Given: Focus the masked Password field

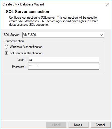Looking at the screenshot, I should point(64,67).
